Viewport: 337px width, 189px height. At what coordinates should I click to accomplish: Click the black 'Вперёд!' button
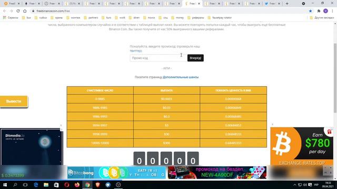click(195, 58)
